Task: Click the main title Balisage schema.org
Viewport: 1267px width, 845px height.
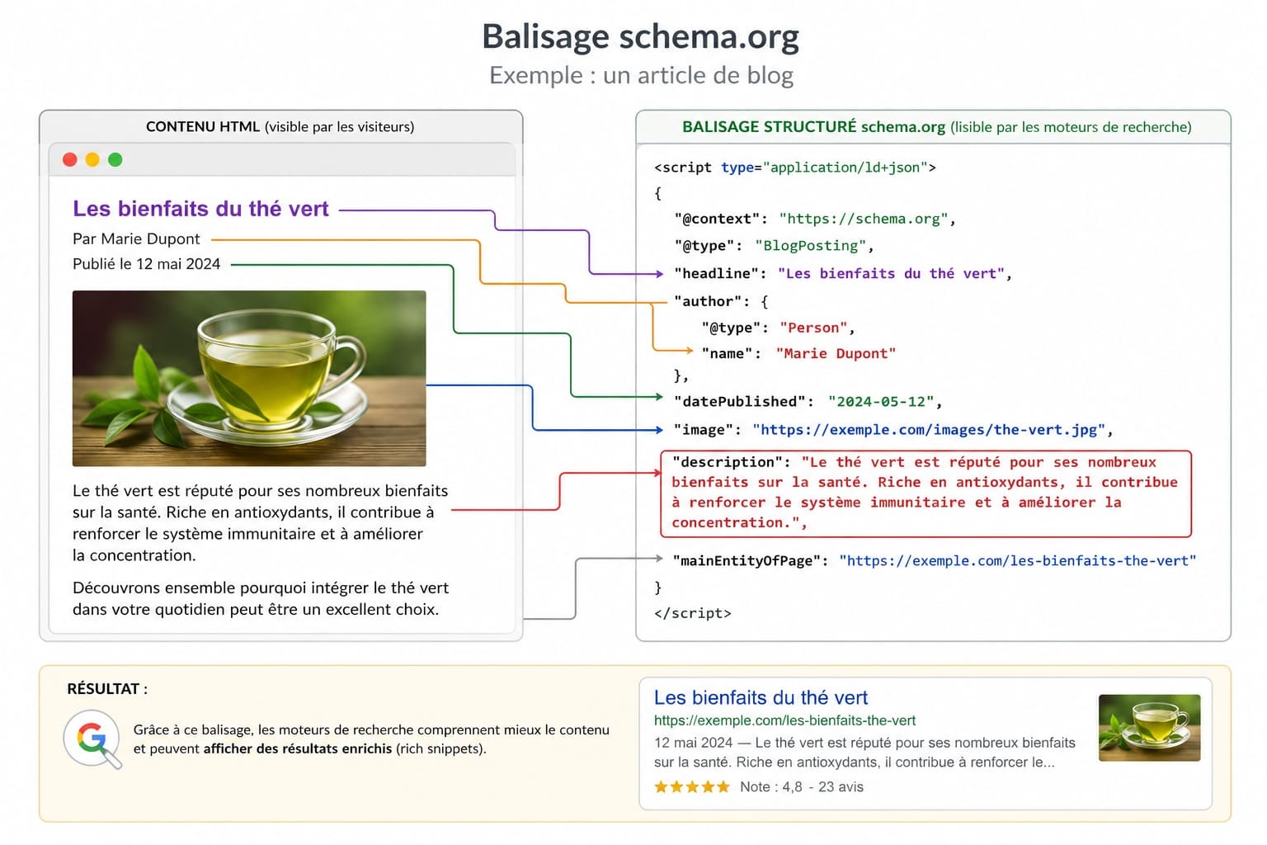Action: 641,36
